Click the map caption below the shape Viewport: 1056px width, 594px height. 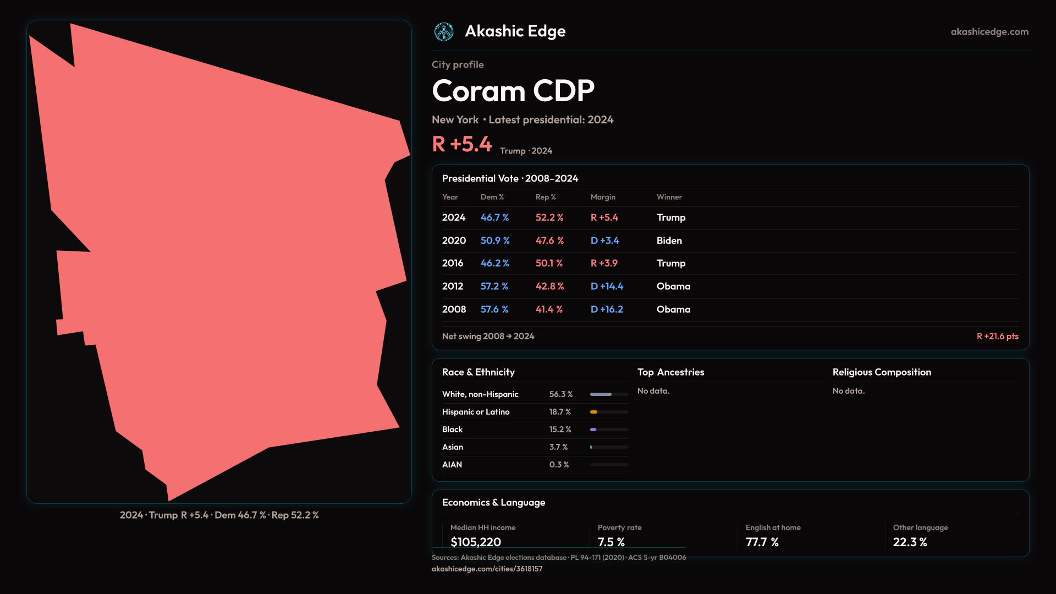[219, 515]
